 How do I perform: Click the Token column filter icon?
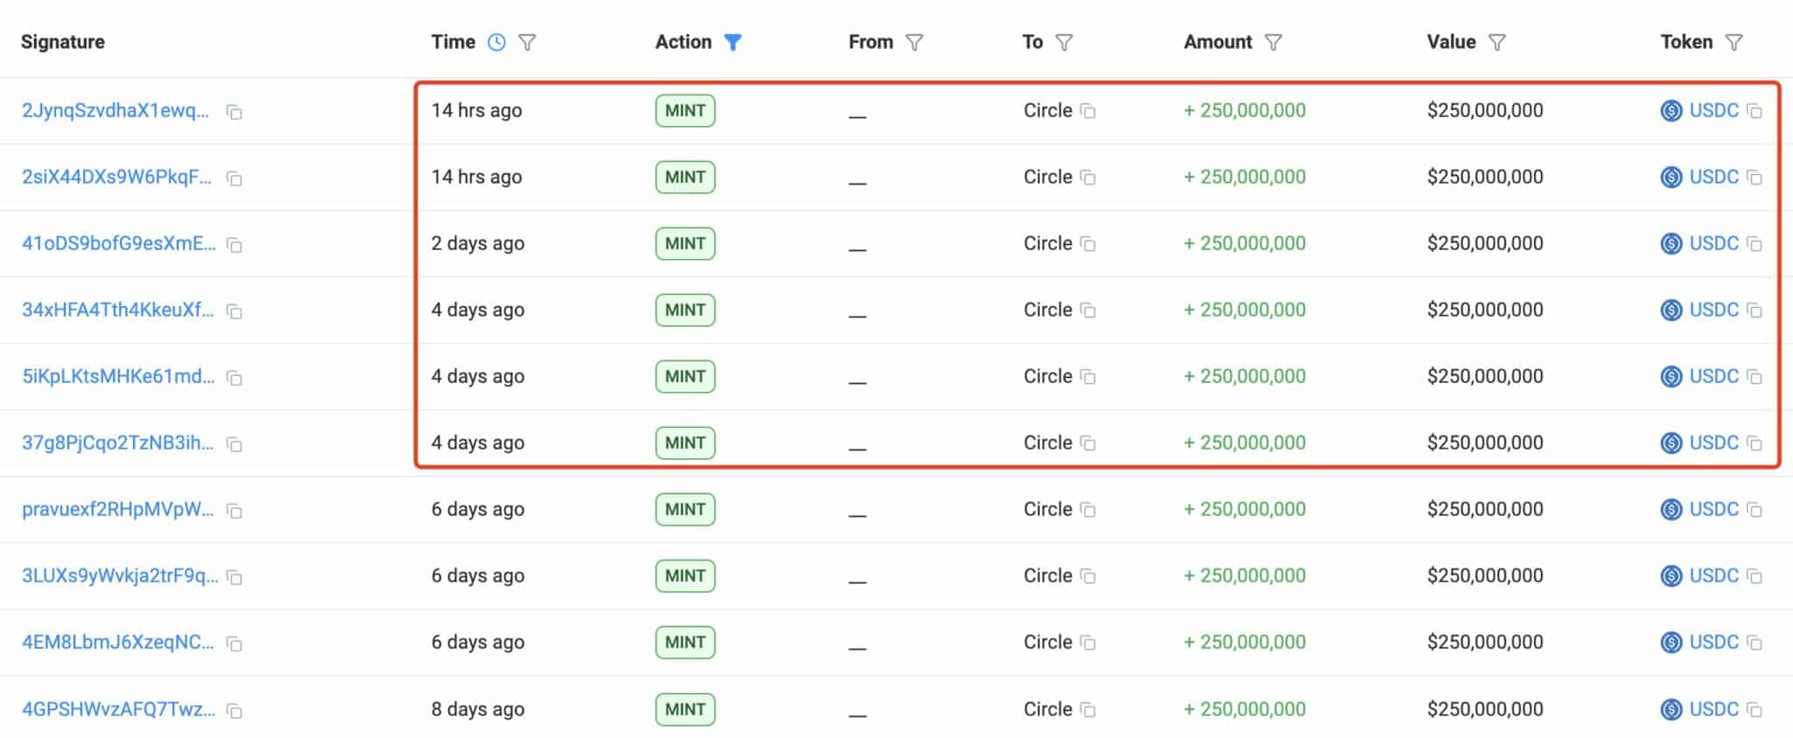(x=1733, y=42)
